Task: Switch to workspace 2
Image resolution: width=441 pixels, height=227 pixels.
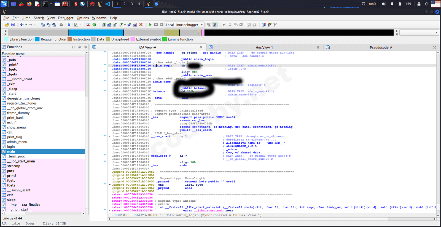Action: point(124,4)
